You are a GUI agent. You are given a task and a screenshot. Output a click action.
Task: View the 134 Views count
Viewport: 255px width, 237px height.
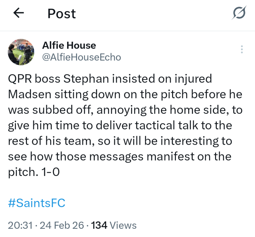(x=114, y=225)
